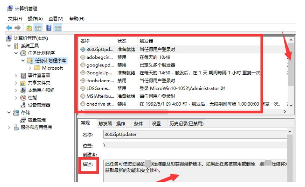Click the Up one level folder icon
305x187 pixels.
[x=29, y=28]
